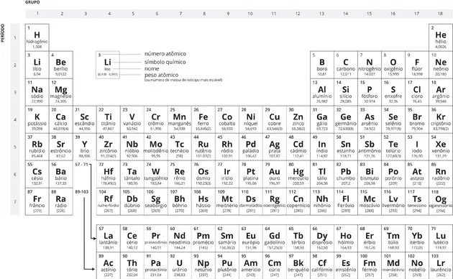This screenshot has width=453, height=279.
Task: Click the Uranium (U) urânio cell
Action: pyautogui.click(x=180, y=266)
